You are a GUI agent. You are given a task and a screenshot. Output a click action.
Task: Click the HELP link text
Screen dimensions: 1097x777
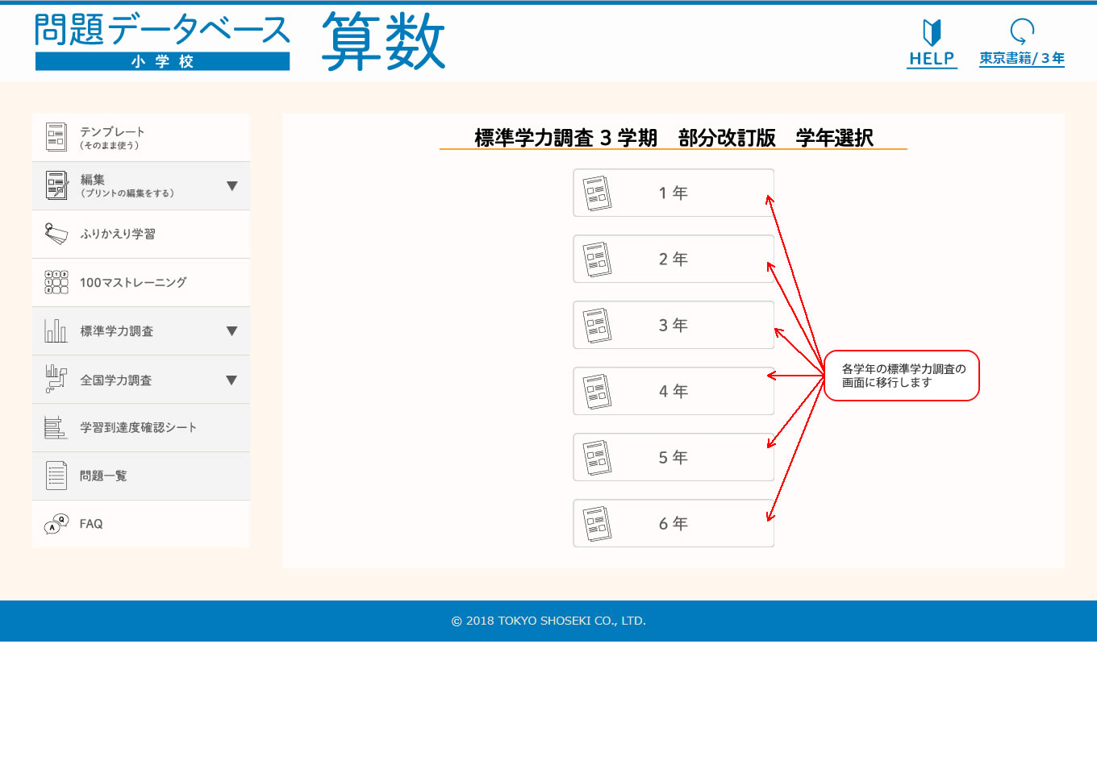click(932, 59)
